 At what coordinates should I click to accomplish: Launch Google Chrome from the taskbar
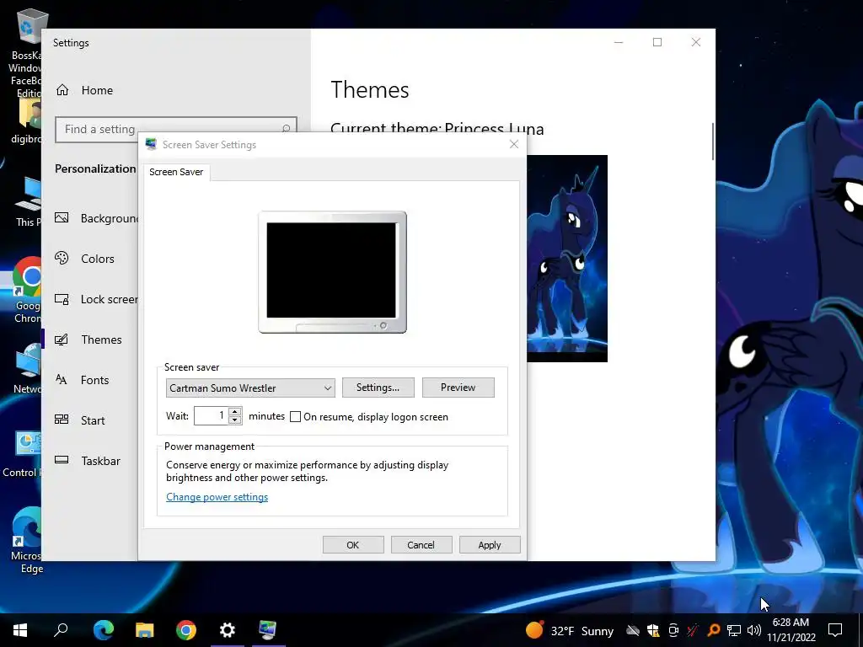[x=186, y=630]
